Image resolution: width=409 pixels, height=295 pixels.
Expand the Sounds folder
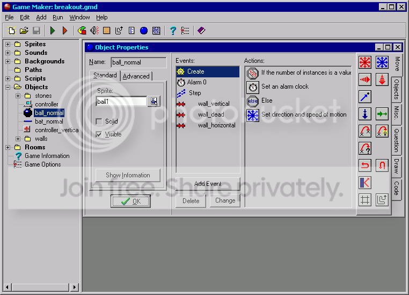pos(8,53)
